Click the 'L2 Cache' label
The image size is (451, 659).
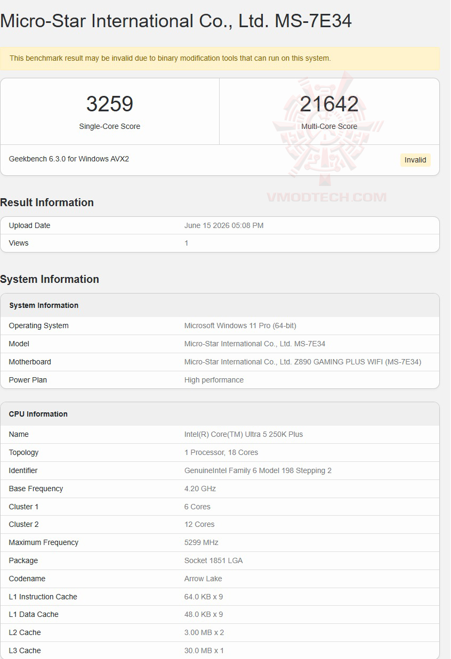[25, 632]
